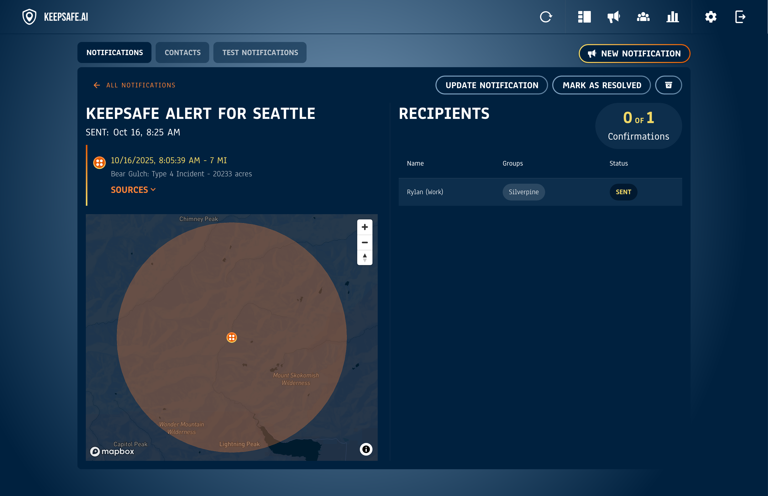Click the incident marker on the map
768x496 pixels.
(x=232, y=337)
